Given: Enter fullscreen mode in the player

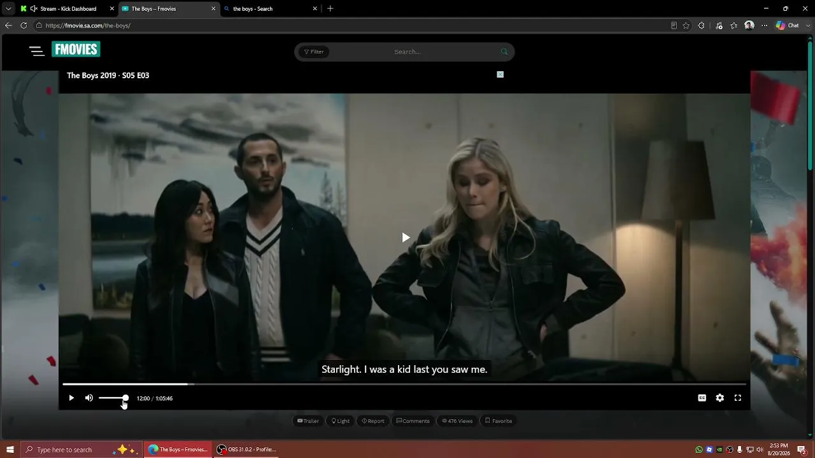Looking at the screenshot, I should (737, 398).
